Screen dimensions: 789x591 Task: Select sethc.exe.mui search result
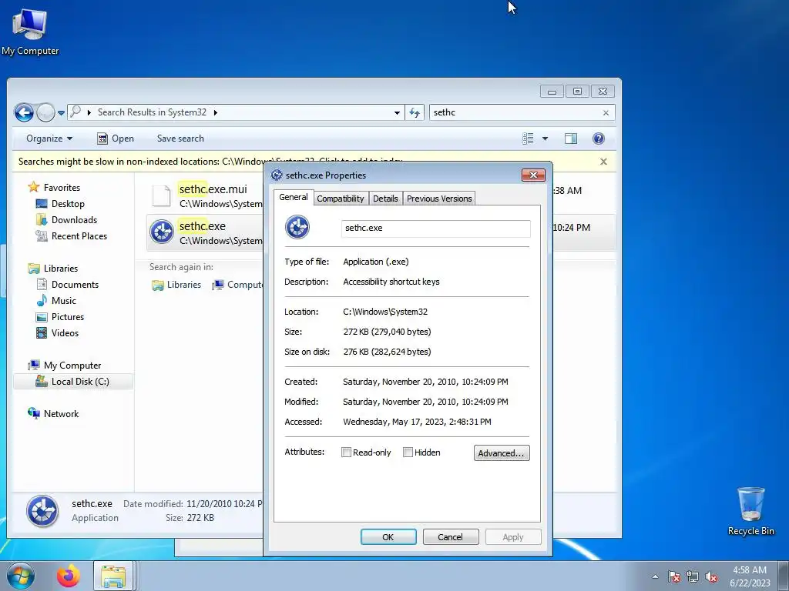point(205,196)
